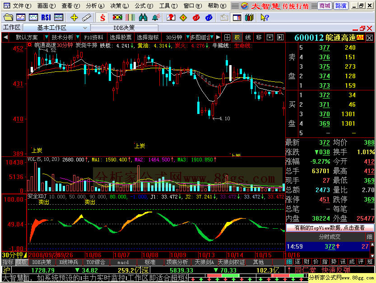Click the 同仁堂 快速反弹 news ticker
Screen dimensions: 376x283
[322, 270]
